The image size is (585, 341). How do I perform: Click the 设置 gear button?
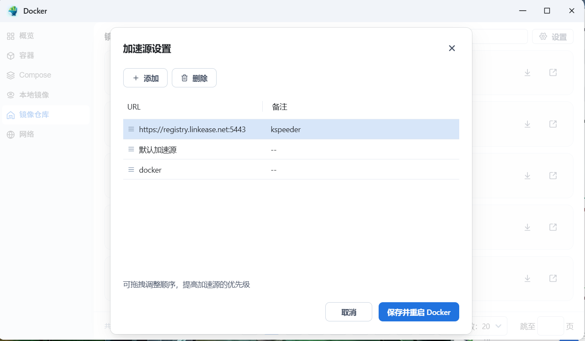[x=553, y=37]
